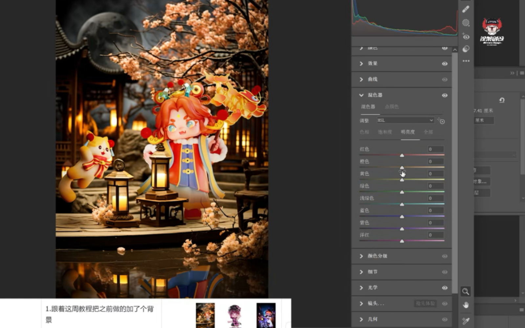Open the pink character thumbnail at bottom

point(235,316)
